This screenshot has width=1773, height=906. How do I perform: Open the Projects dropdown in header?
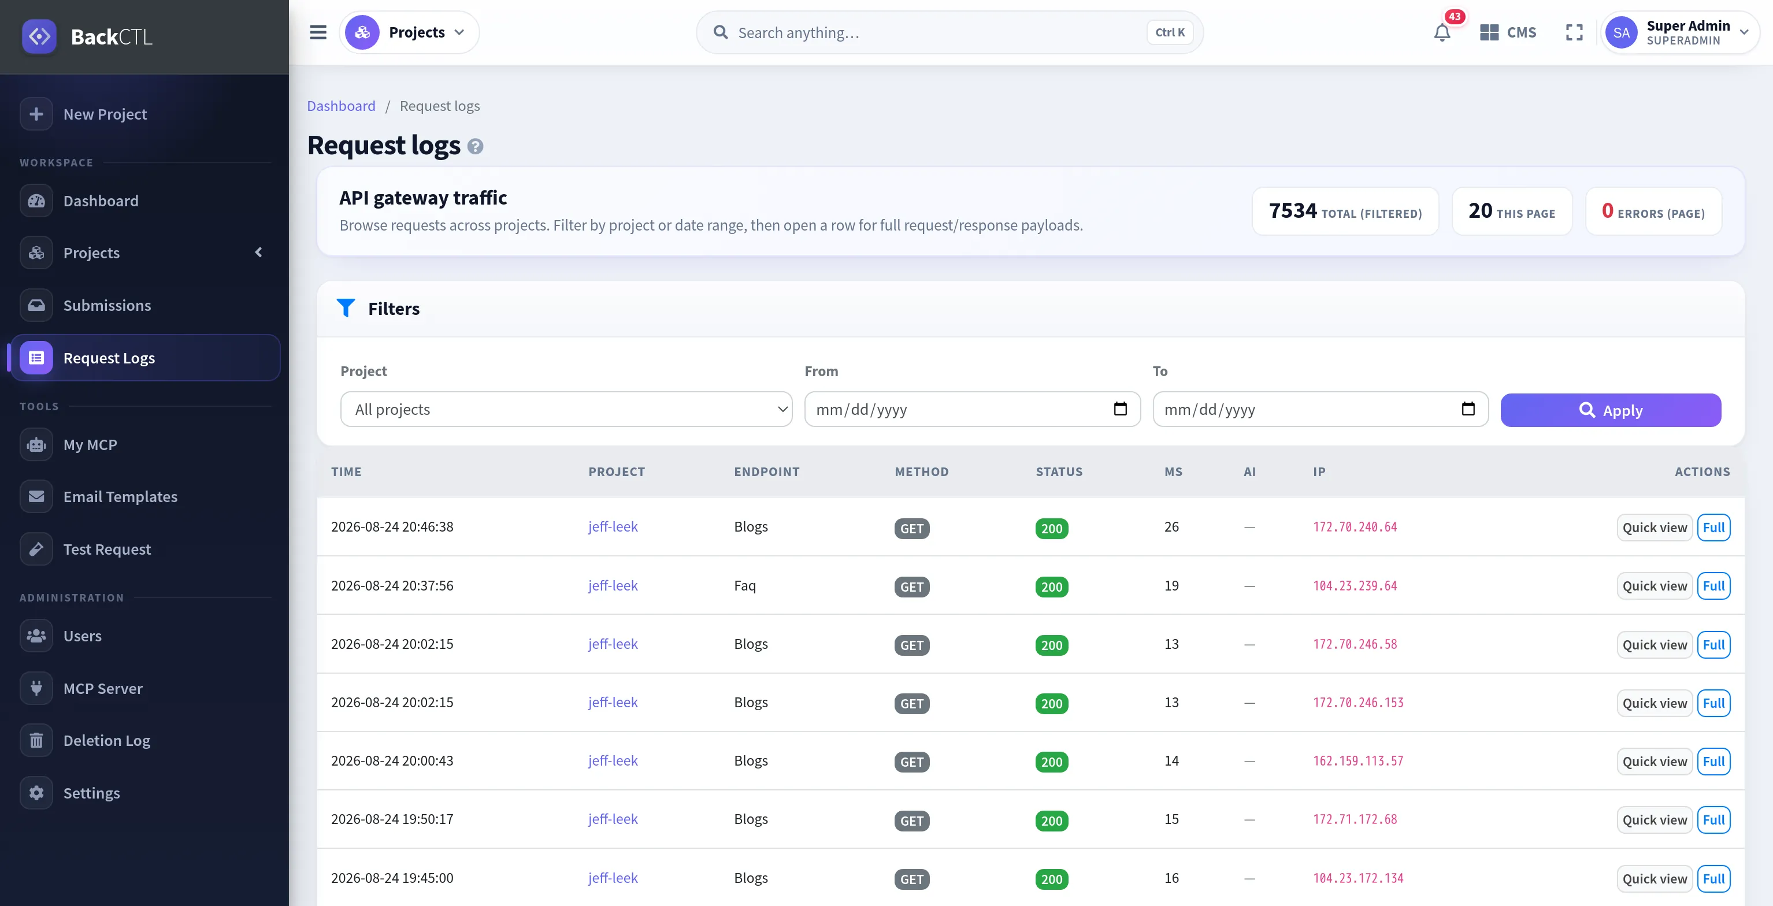409,32
